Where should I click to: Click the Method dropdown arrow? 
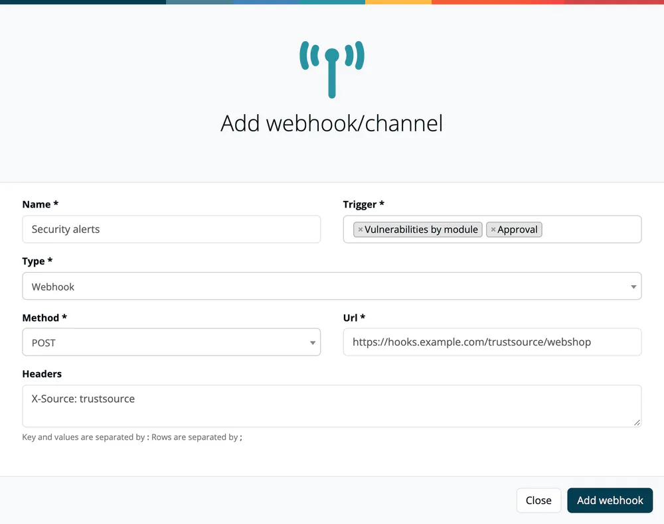[x=313, y=343]
